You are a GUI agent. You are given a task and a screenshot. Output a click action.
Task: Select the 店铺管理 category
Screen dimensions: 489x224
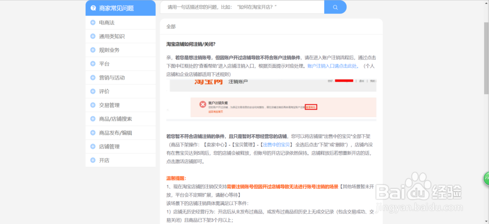pyautogui.click(x=120, y=146)
